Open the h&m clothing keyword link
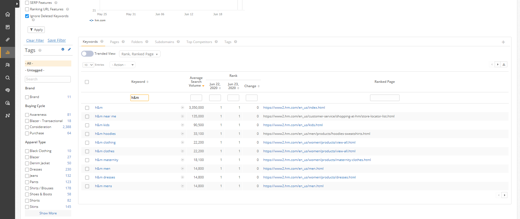 [105, 142]
